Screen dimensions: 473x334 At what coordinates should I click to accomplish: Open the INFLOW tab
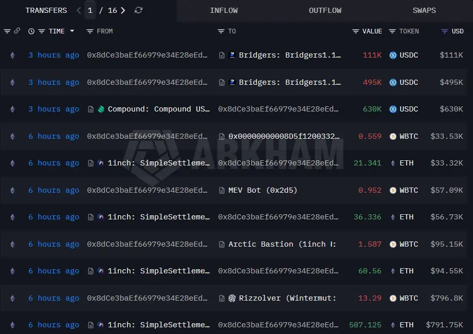tap(224, 11)
